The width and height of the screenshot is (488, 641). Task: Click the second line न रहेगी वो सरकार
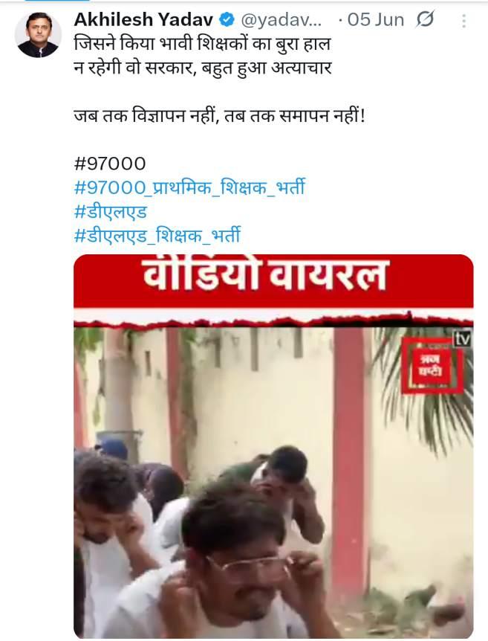click(203, 68)
